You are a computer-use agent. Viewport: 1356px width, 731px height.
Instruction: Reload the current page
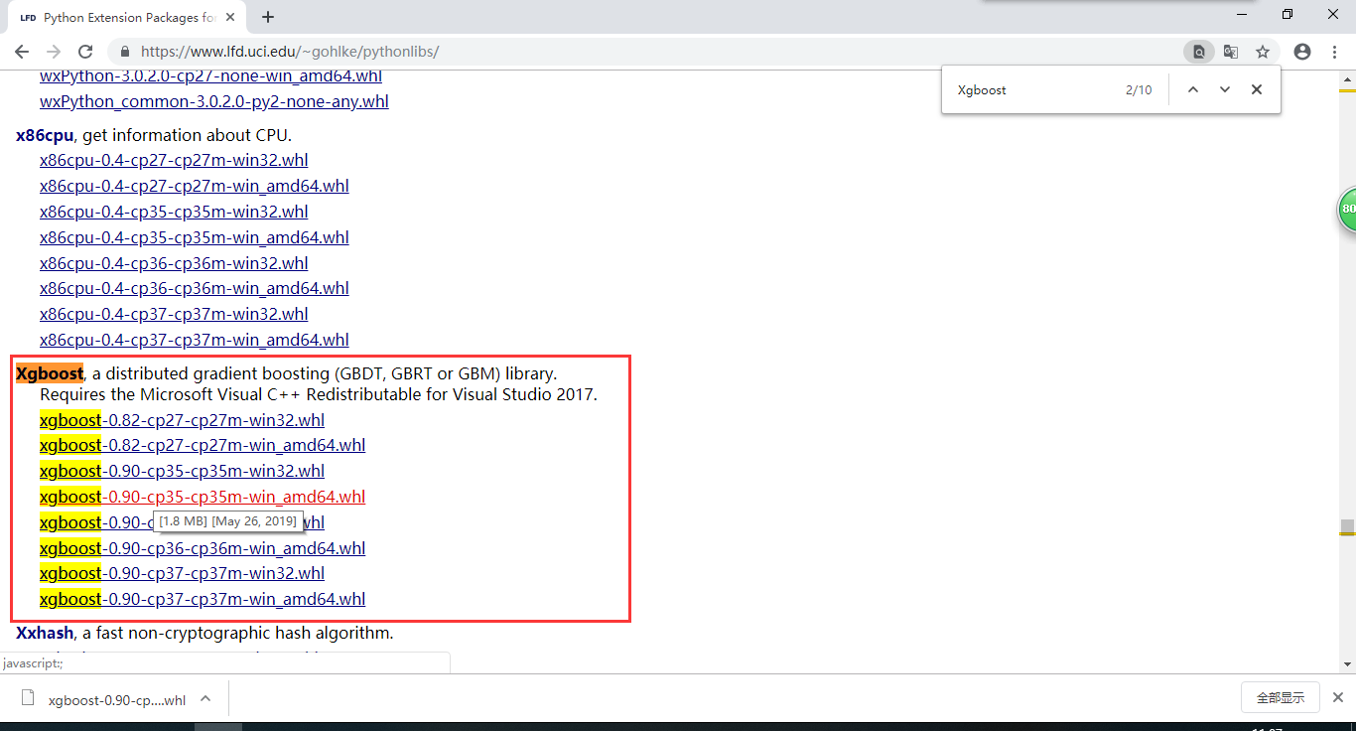85,52
